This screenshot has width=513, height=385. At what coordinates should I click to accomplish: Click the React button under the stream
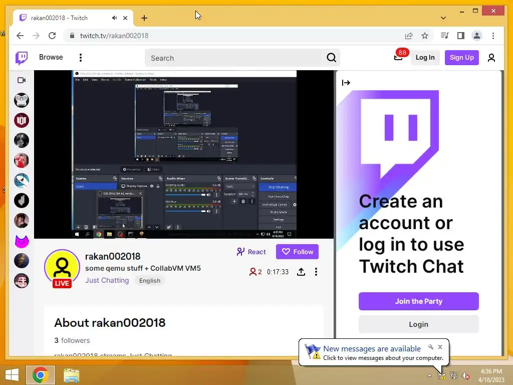click(251, 252)
